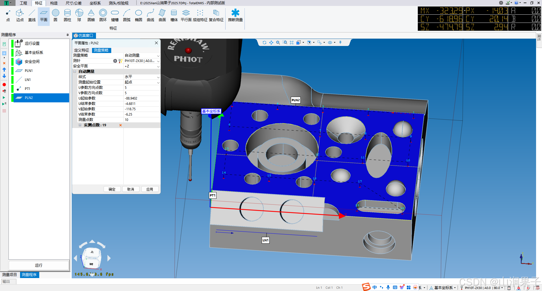Screen dimensions: 542x291
Task: Open the view cube style dropdown arrow
Action: click(303, 43)
